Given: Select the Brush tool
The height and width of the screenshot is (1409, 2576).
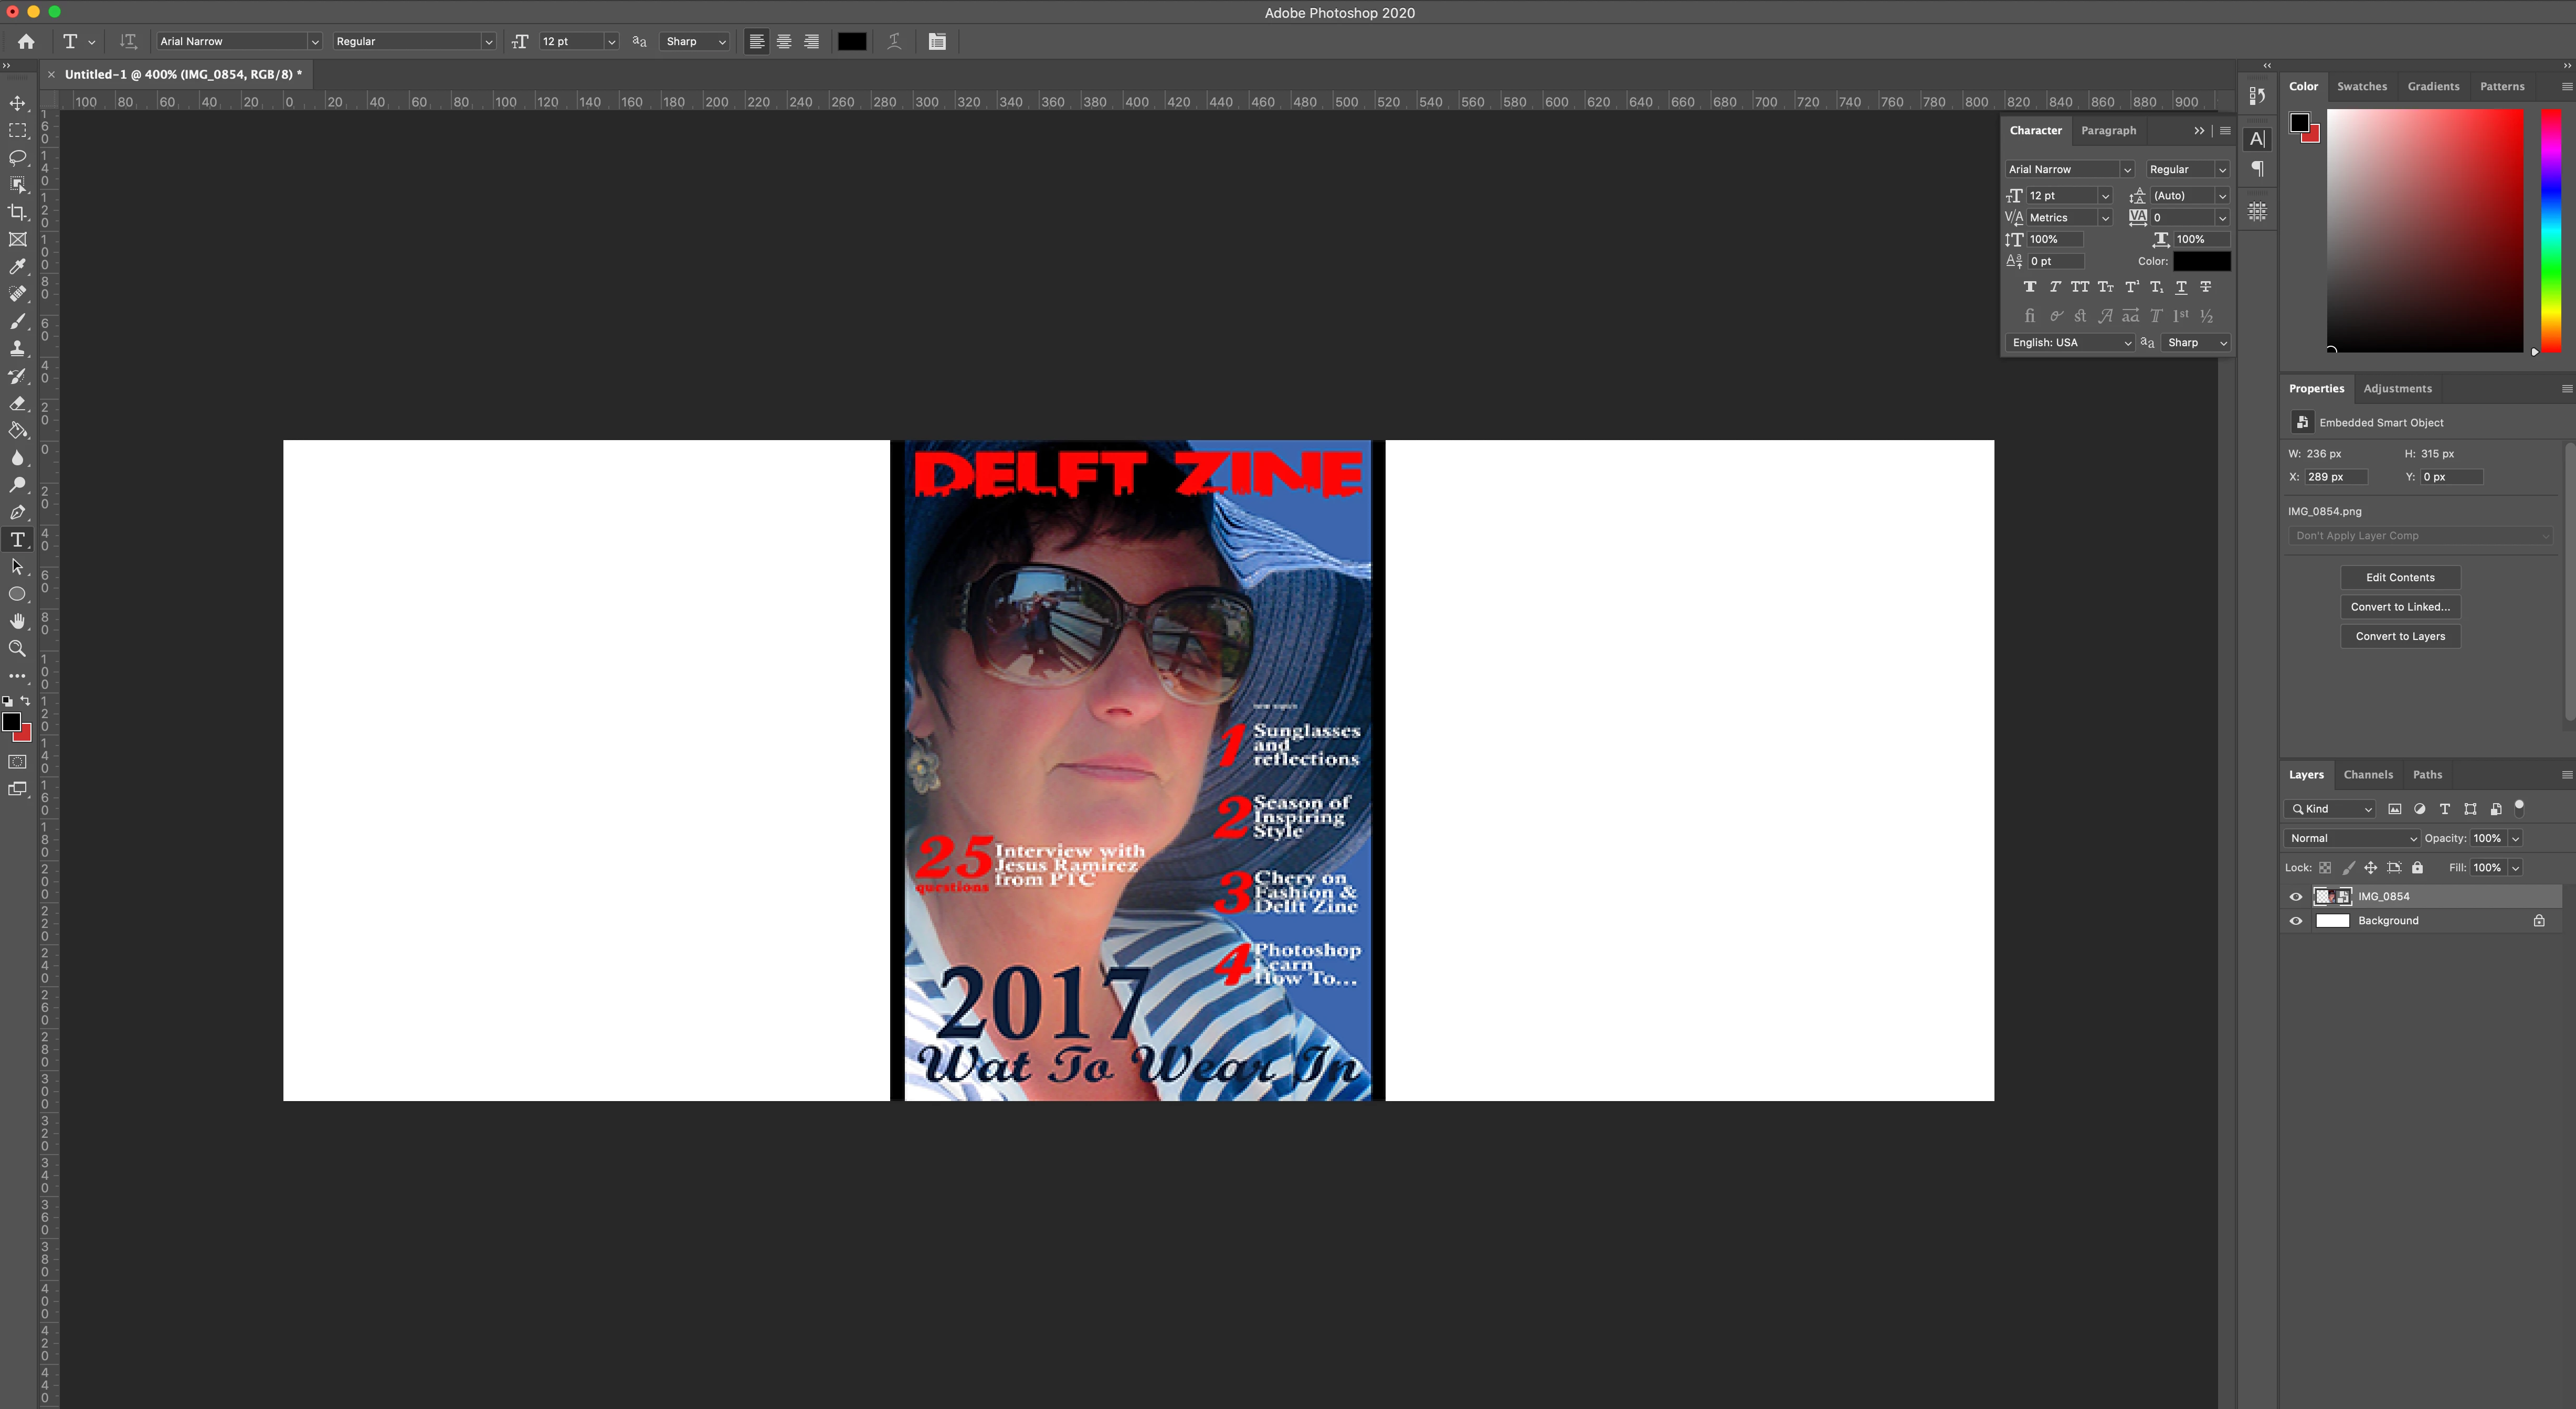Looking at the screenshot, I should 18,322.
